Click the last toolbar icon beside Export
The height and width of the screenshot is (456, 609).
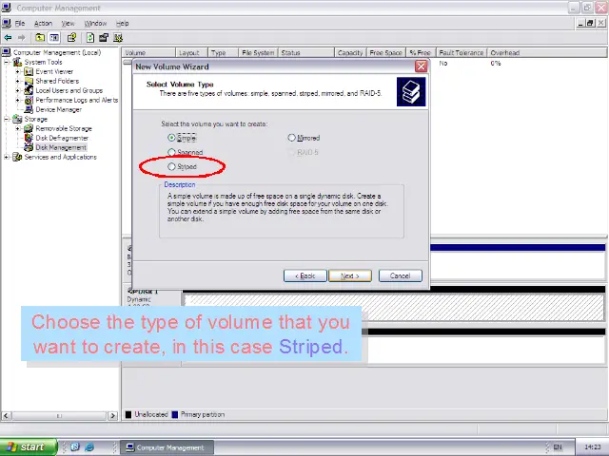click(x=118, y=38)
